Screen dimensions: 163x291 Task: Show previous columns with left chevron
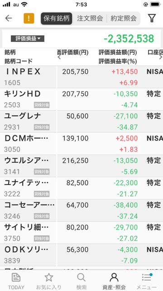[59, 57]
